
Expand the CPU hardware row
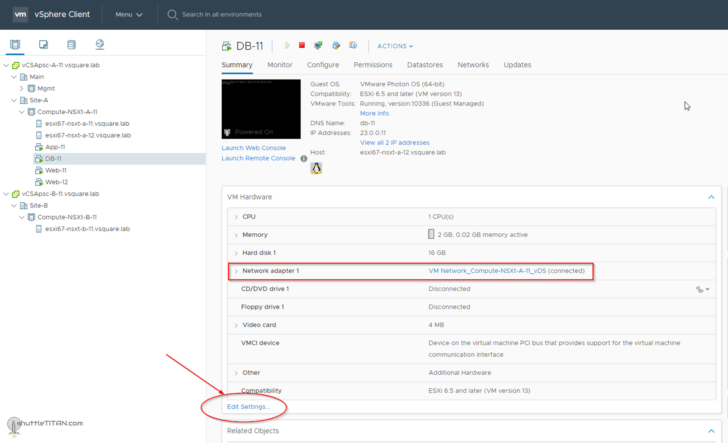click(x=236, y=217)
